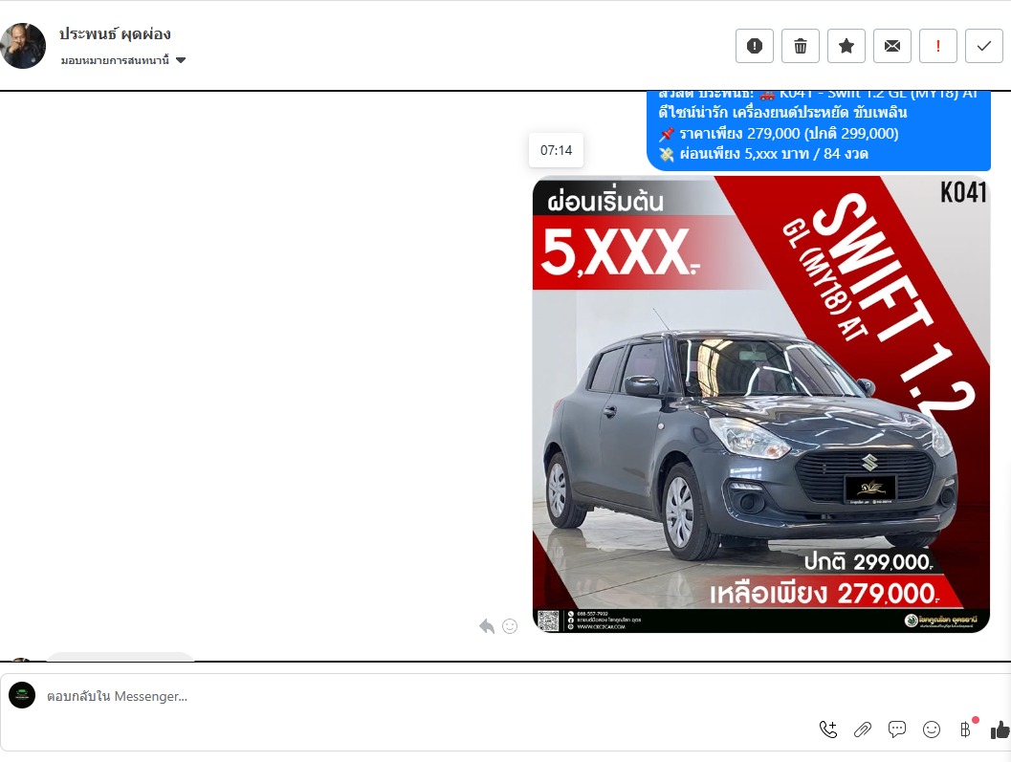Image resolution: width=1011 pixels, height=762 pixels.
Task: Open saved replies speech bubble icon
Action: click(x=897, y=729)
